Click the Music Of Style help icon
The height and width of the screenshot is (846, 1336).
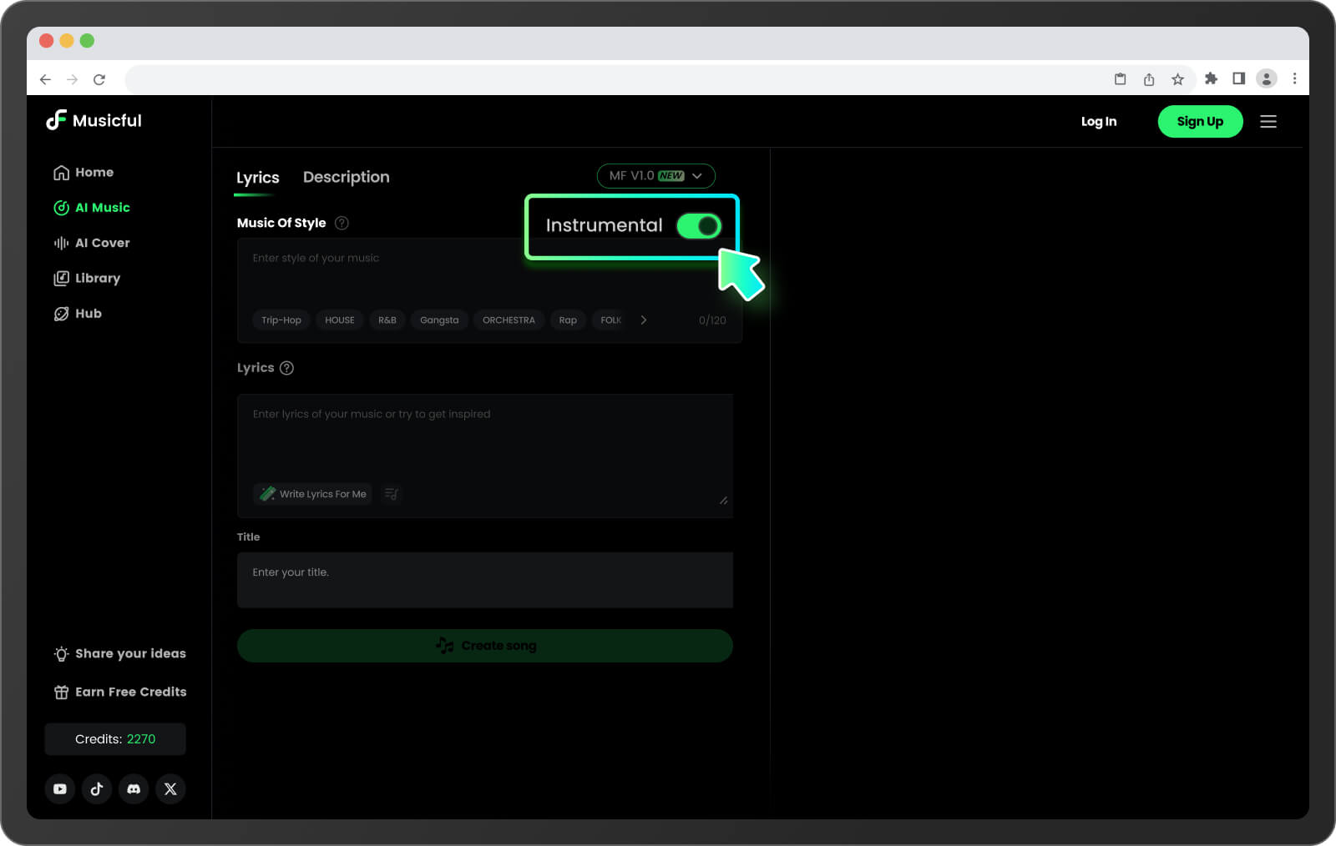342,223
